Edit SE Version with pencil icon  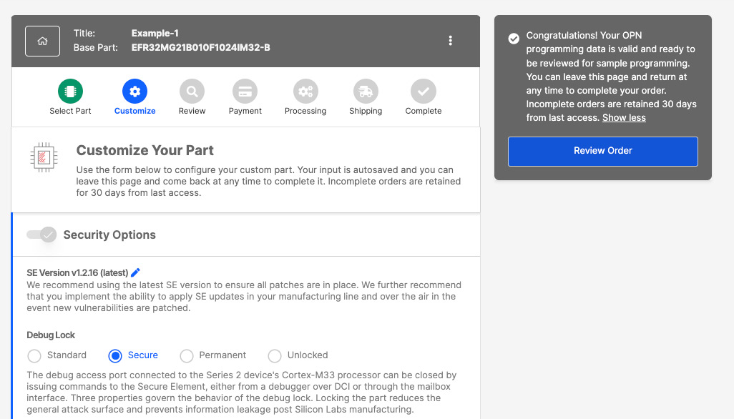coord(135,272)
